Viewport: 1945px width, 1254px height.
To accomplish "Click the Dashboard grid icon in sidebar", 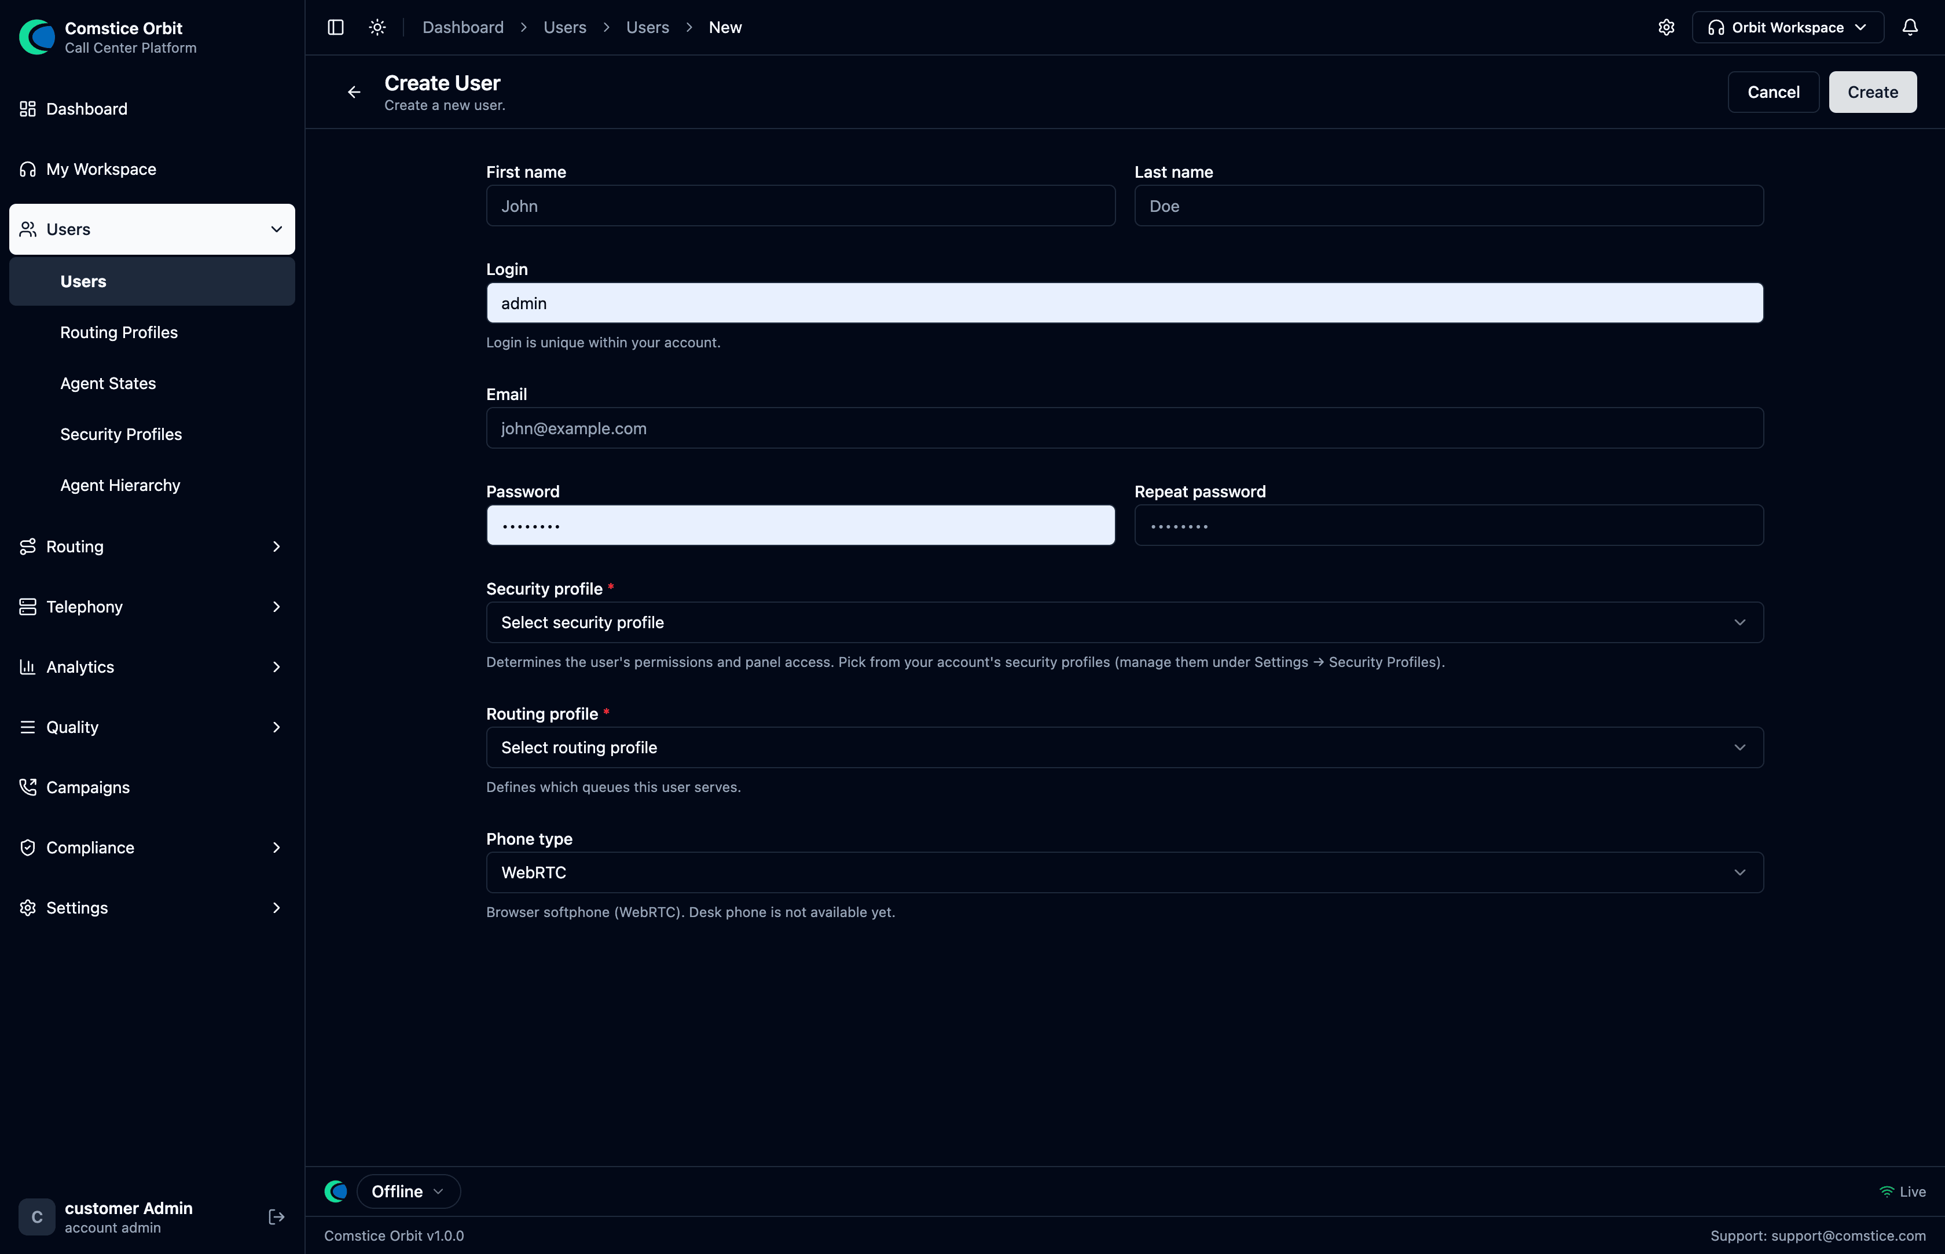I will pos(28,109).
